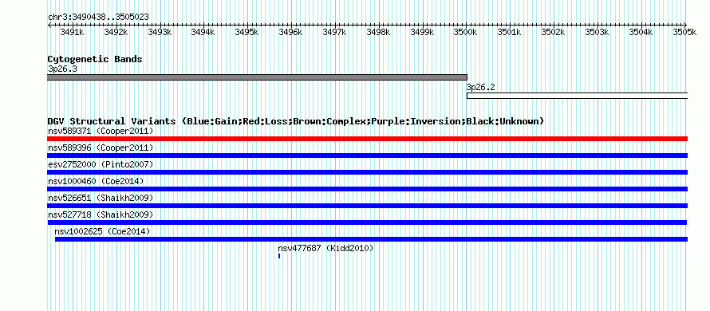The width and height of the screenshot is (710, 311).
Task: Open variant label nsv1000460 (Coe2014)
Action: [x=96, y=182]
